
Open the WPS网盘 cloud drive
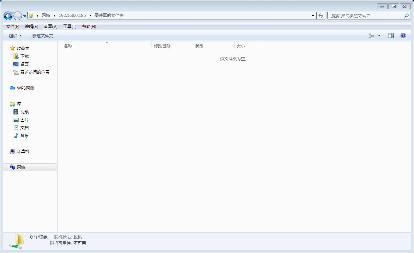[x=24, y=88]
